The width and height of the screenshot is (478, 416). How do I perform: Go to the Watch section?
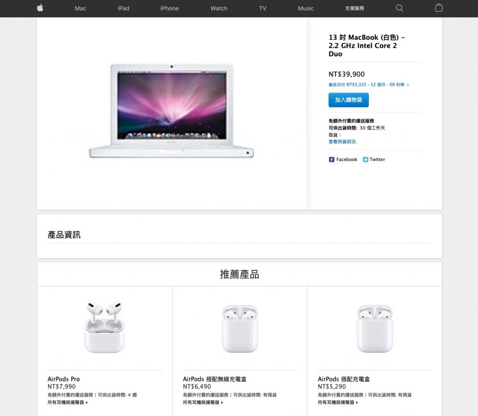click(219, 8)
